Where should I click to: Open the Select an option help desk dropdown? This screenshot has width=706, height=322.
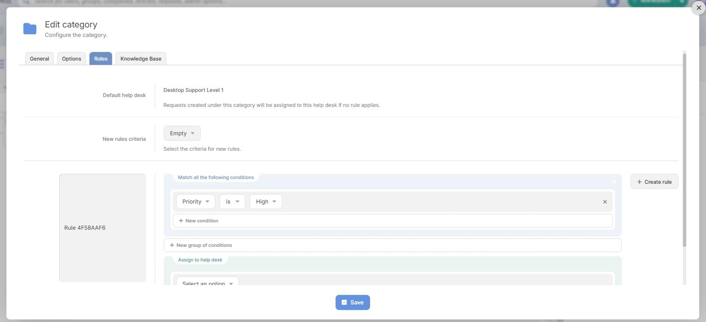[207, 283]
